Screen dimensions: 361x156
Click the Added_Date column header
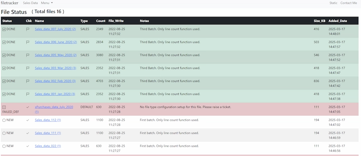click(x=338, y=21)
